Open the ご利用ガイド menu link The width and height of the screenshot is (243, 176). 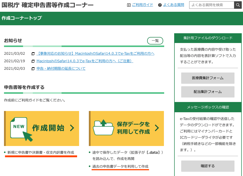[x=143, y=5]
